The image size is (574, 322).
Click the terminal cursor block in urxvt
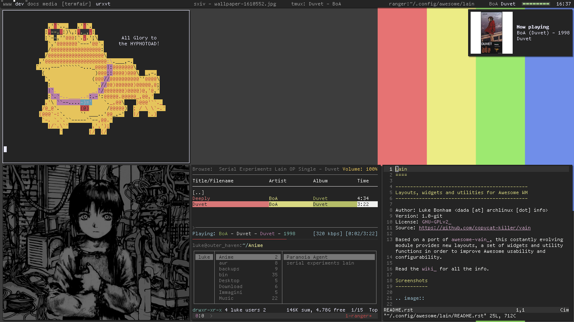point(5,149)
